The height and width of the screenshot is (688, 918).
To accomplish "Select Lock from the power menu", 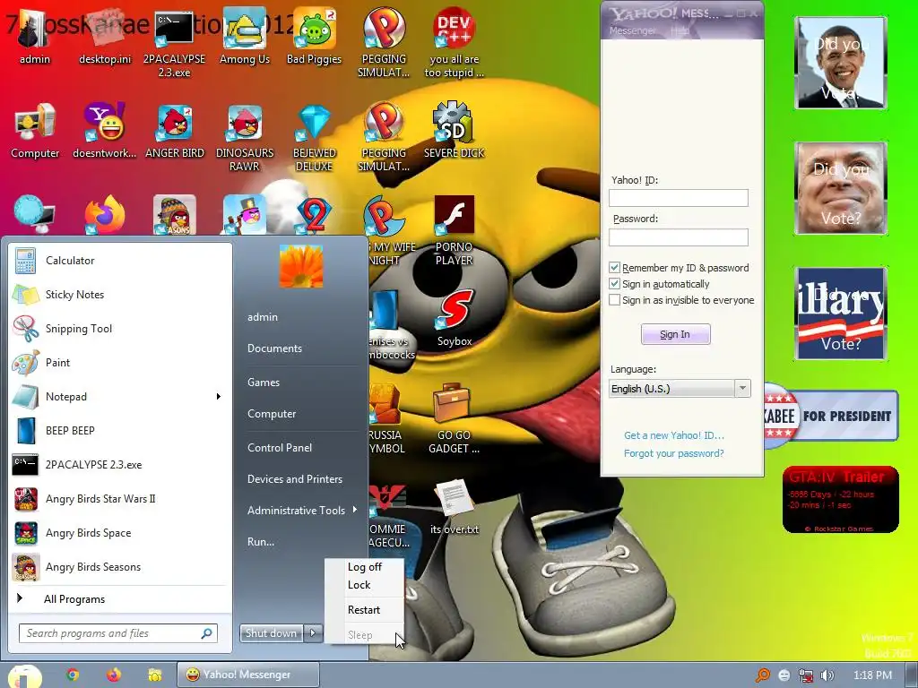I will [359, 585].
